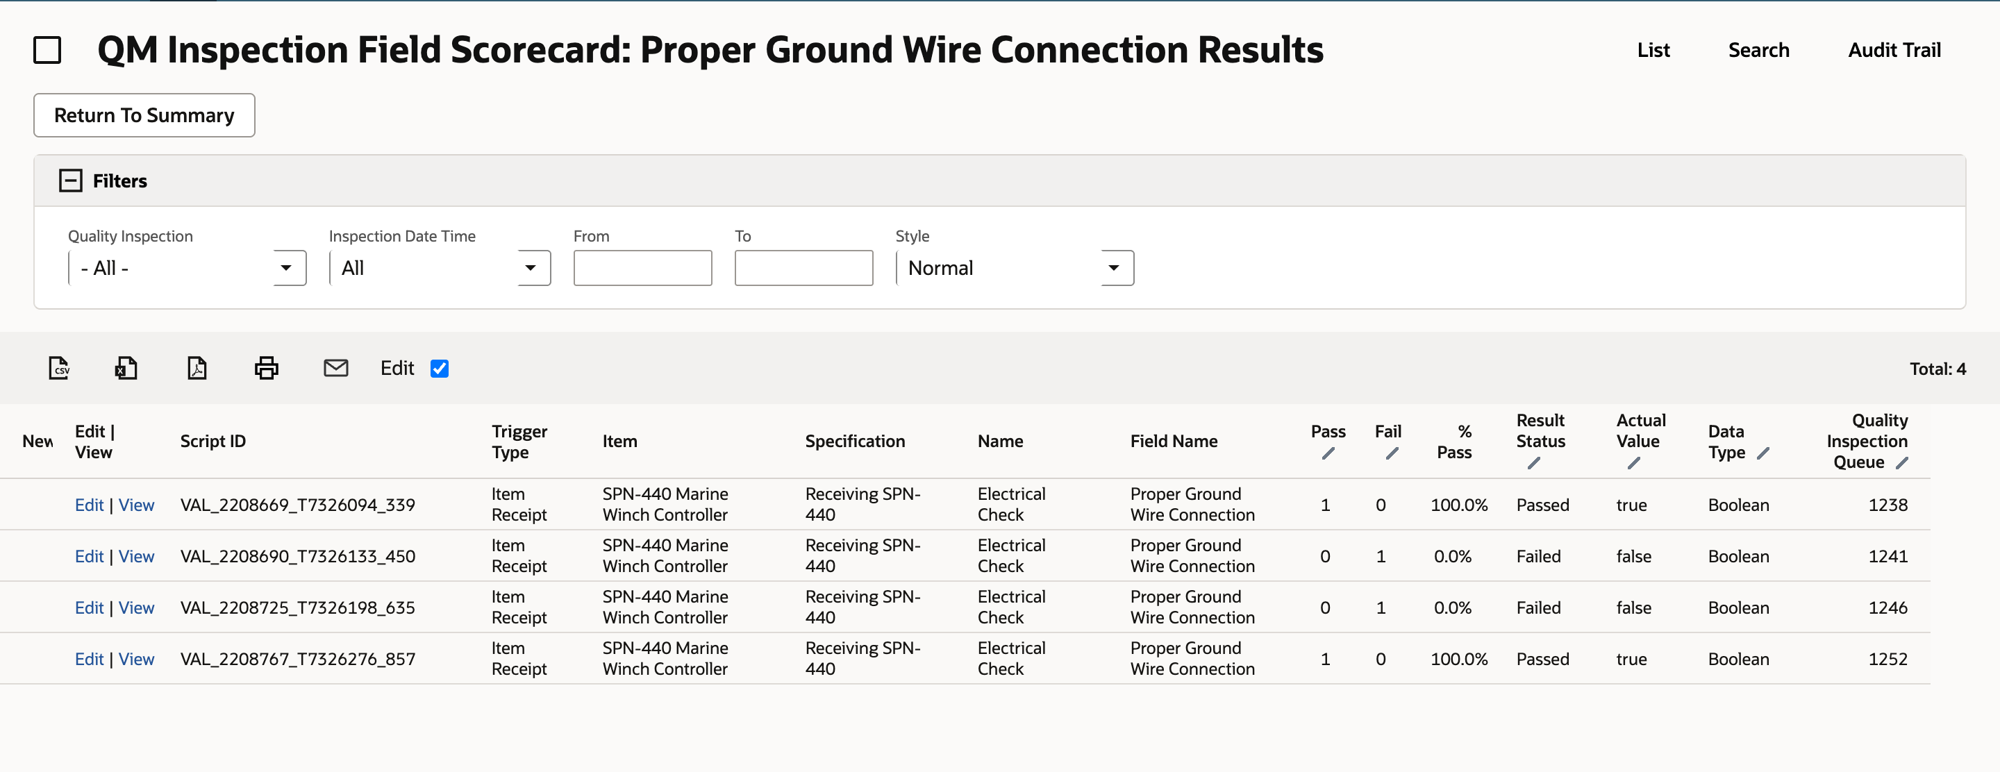2000x772 pixels.
Task: Edit row VAL_2208725_T7326198_635
Action: pyautogui.click(x=90, y=607)
